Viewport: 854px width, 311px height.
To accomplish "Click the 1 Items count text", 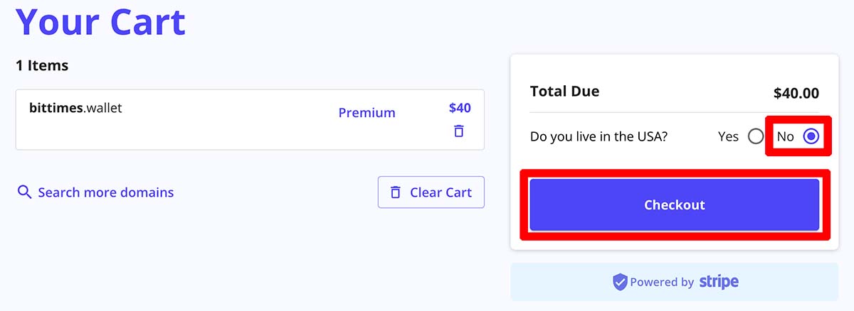I will coord(42,65).
